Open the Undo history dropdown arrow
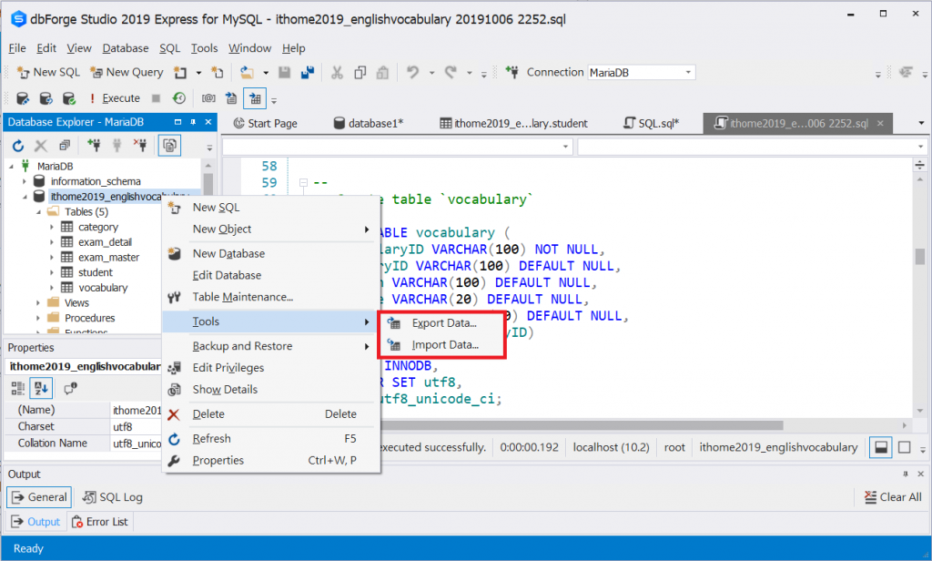 point(431,73)
